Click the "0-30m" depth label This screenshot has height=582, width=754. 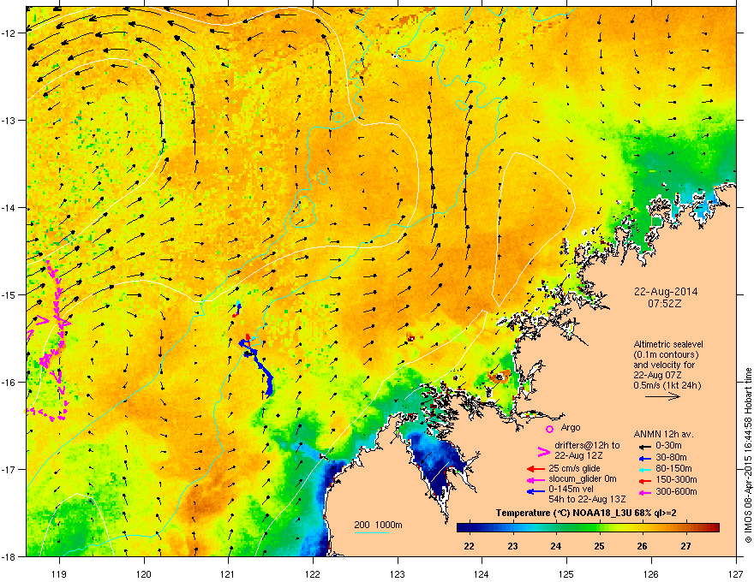click(x=668, y=446)
